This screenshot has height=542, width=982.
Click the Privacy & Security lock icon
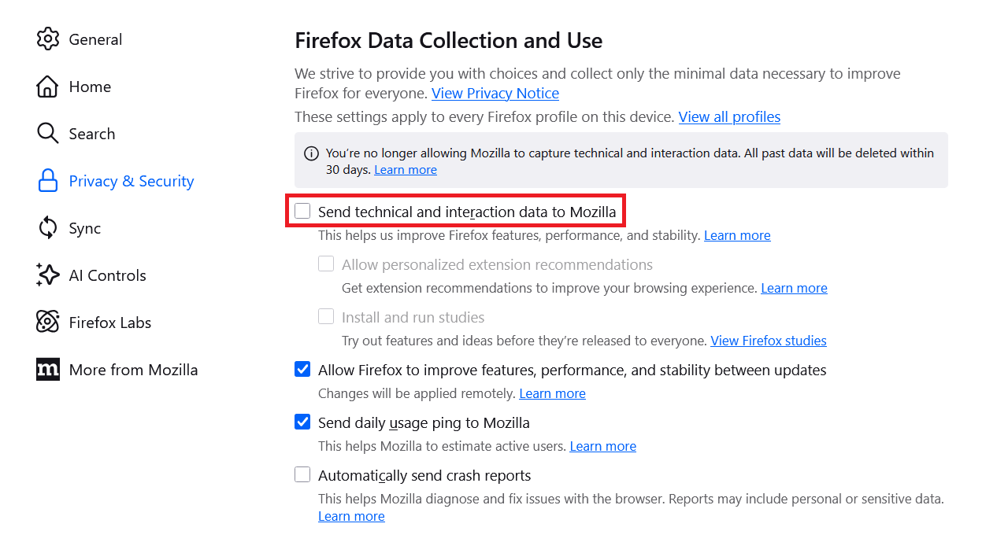pos(48,181)
